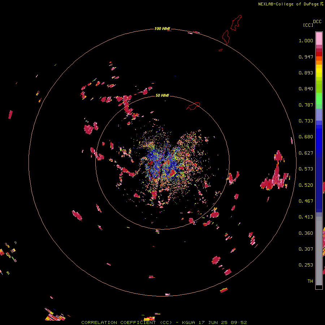Click the 50 NMI range ring label
Image resolution: width=325 pixels, height=325 pixels.
[x=162, y=95]
